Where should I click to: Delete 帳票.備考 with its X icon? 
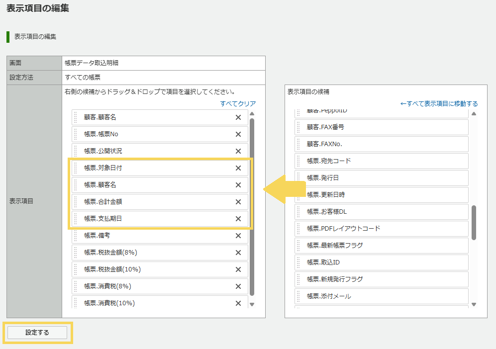point(238,236)
